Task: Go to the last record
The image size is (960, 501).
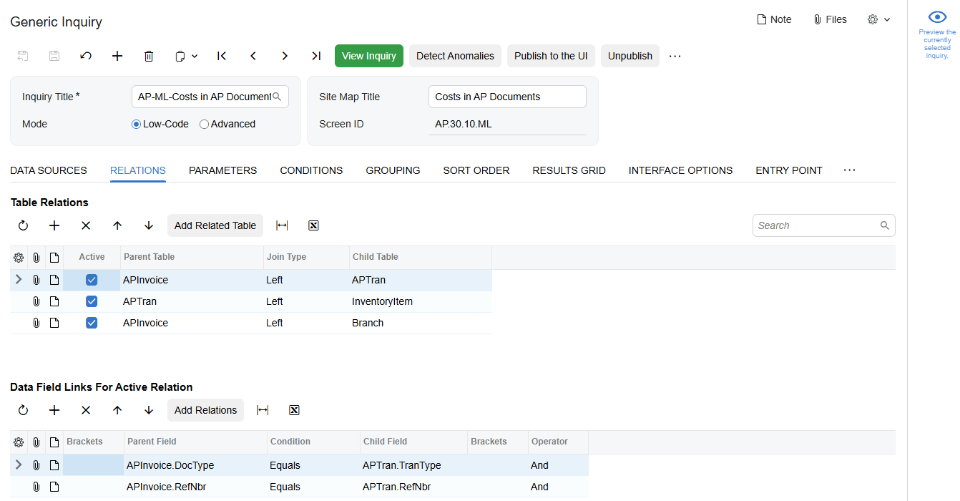Action: point(316,56)
